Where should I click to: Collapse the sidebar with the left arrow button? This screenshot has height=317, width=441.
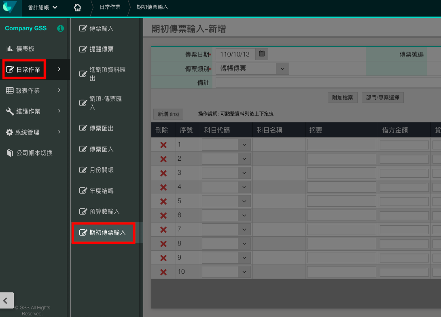coord(6,300)
